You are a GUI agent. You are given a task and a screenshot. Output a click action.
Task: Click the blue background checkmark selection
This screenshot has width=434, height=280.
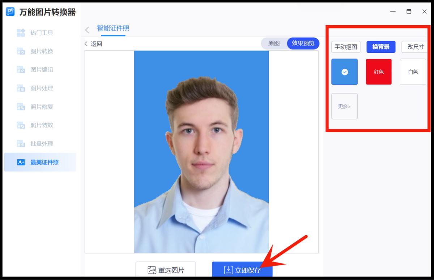344,72
